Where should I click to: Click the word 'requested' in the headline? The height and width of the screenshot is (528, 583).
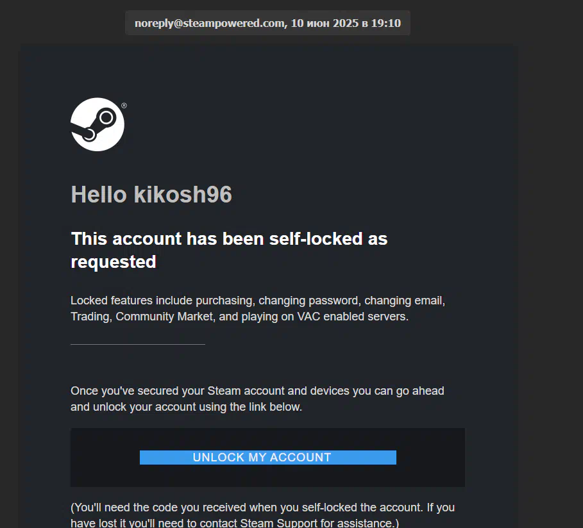(x=114, y=262)
